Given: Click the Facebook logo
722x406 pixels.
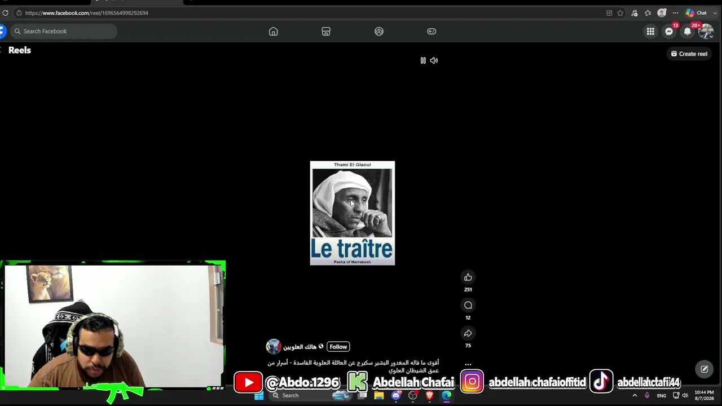Looking at the screenshot, I should coord(2,31).
